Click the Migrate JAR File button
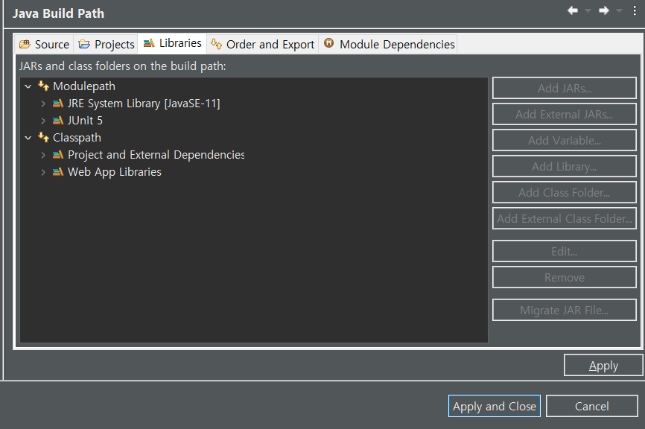 564,310
